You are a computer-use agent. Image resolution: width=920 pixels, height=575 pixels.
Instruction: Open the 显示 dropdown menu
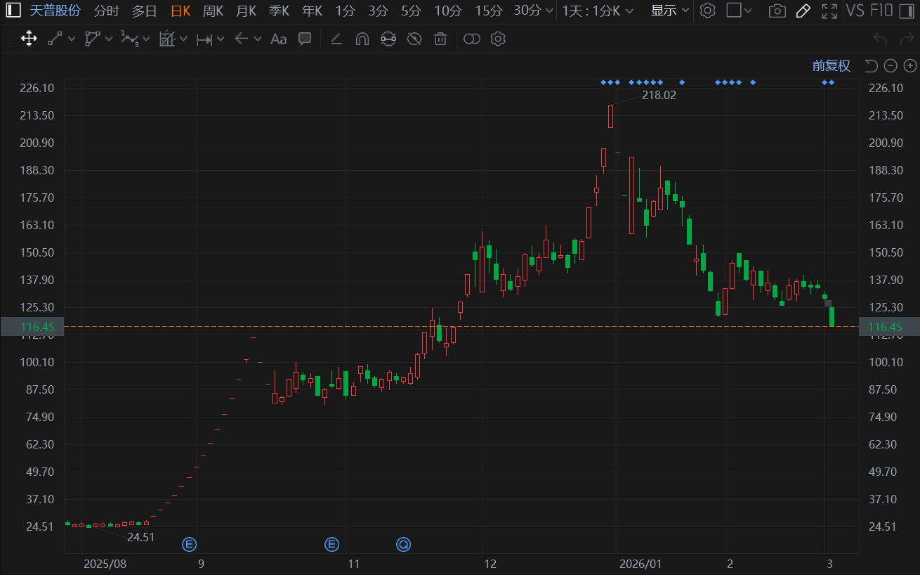pyautogui.click(x=670, y=11)
